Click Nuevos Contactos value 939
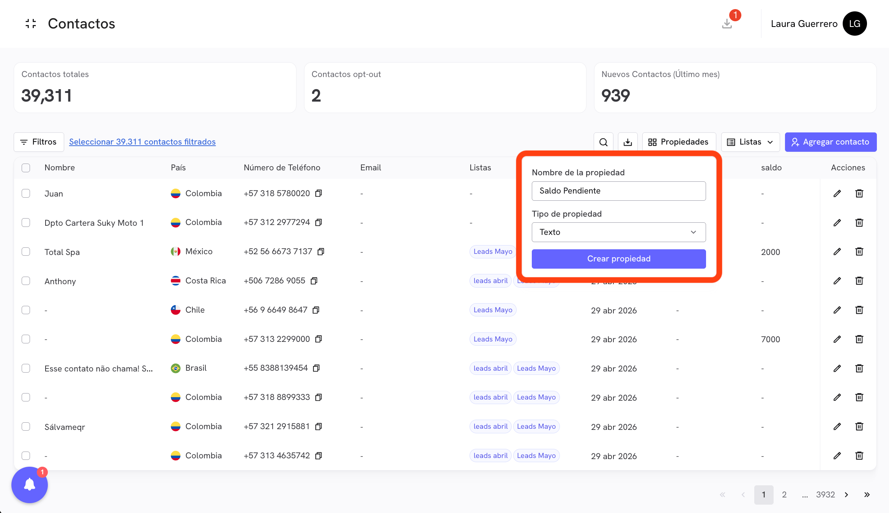 pyautogui.click(x=616, y=96)
